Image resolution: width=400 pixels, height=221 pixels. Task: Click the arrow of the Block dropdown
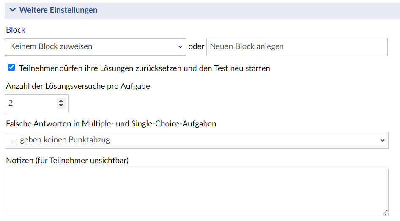[180, 47]
